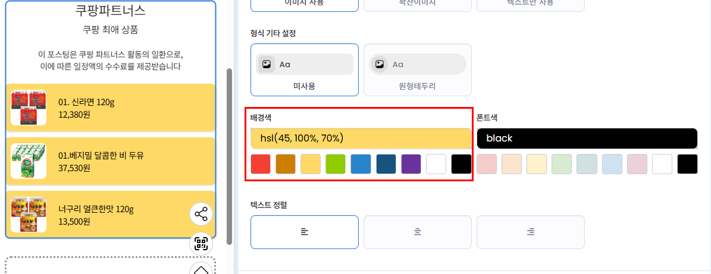Open the QR code icon button

201,243
